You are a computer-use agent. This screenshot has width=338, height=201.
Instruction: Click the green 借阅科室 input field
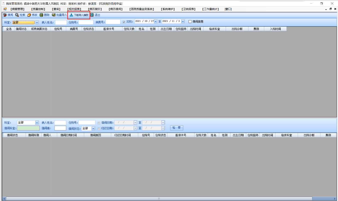pos(28,128)
